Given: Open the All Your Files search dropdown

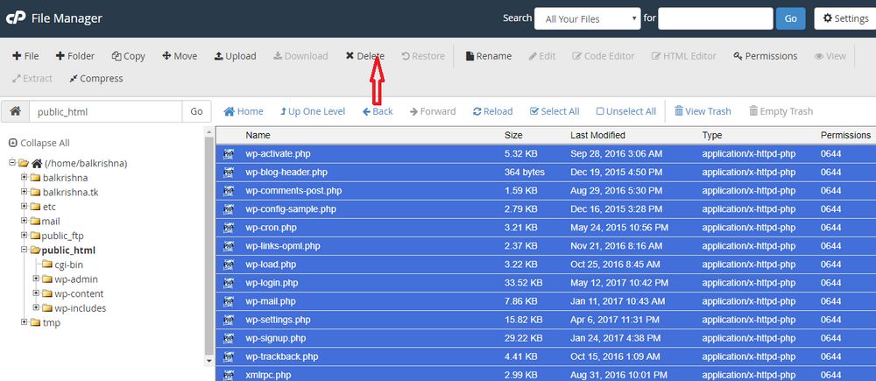Looking at the screenshot, I should (x=587, y=18).
